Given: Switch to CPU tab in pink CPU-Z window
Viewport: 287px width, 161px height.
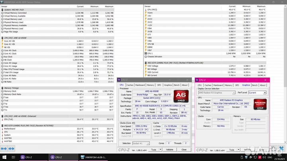Looking at the screenshot, I should pos(200,85).
